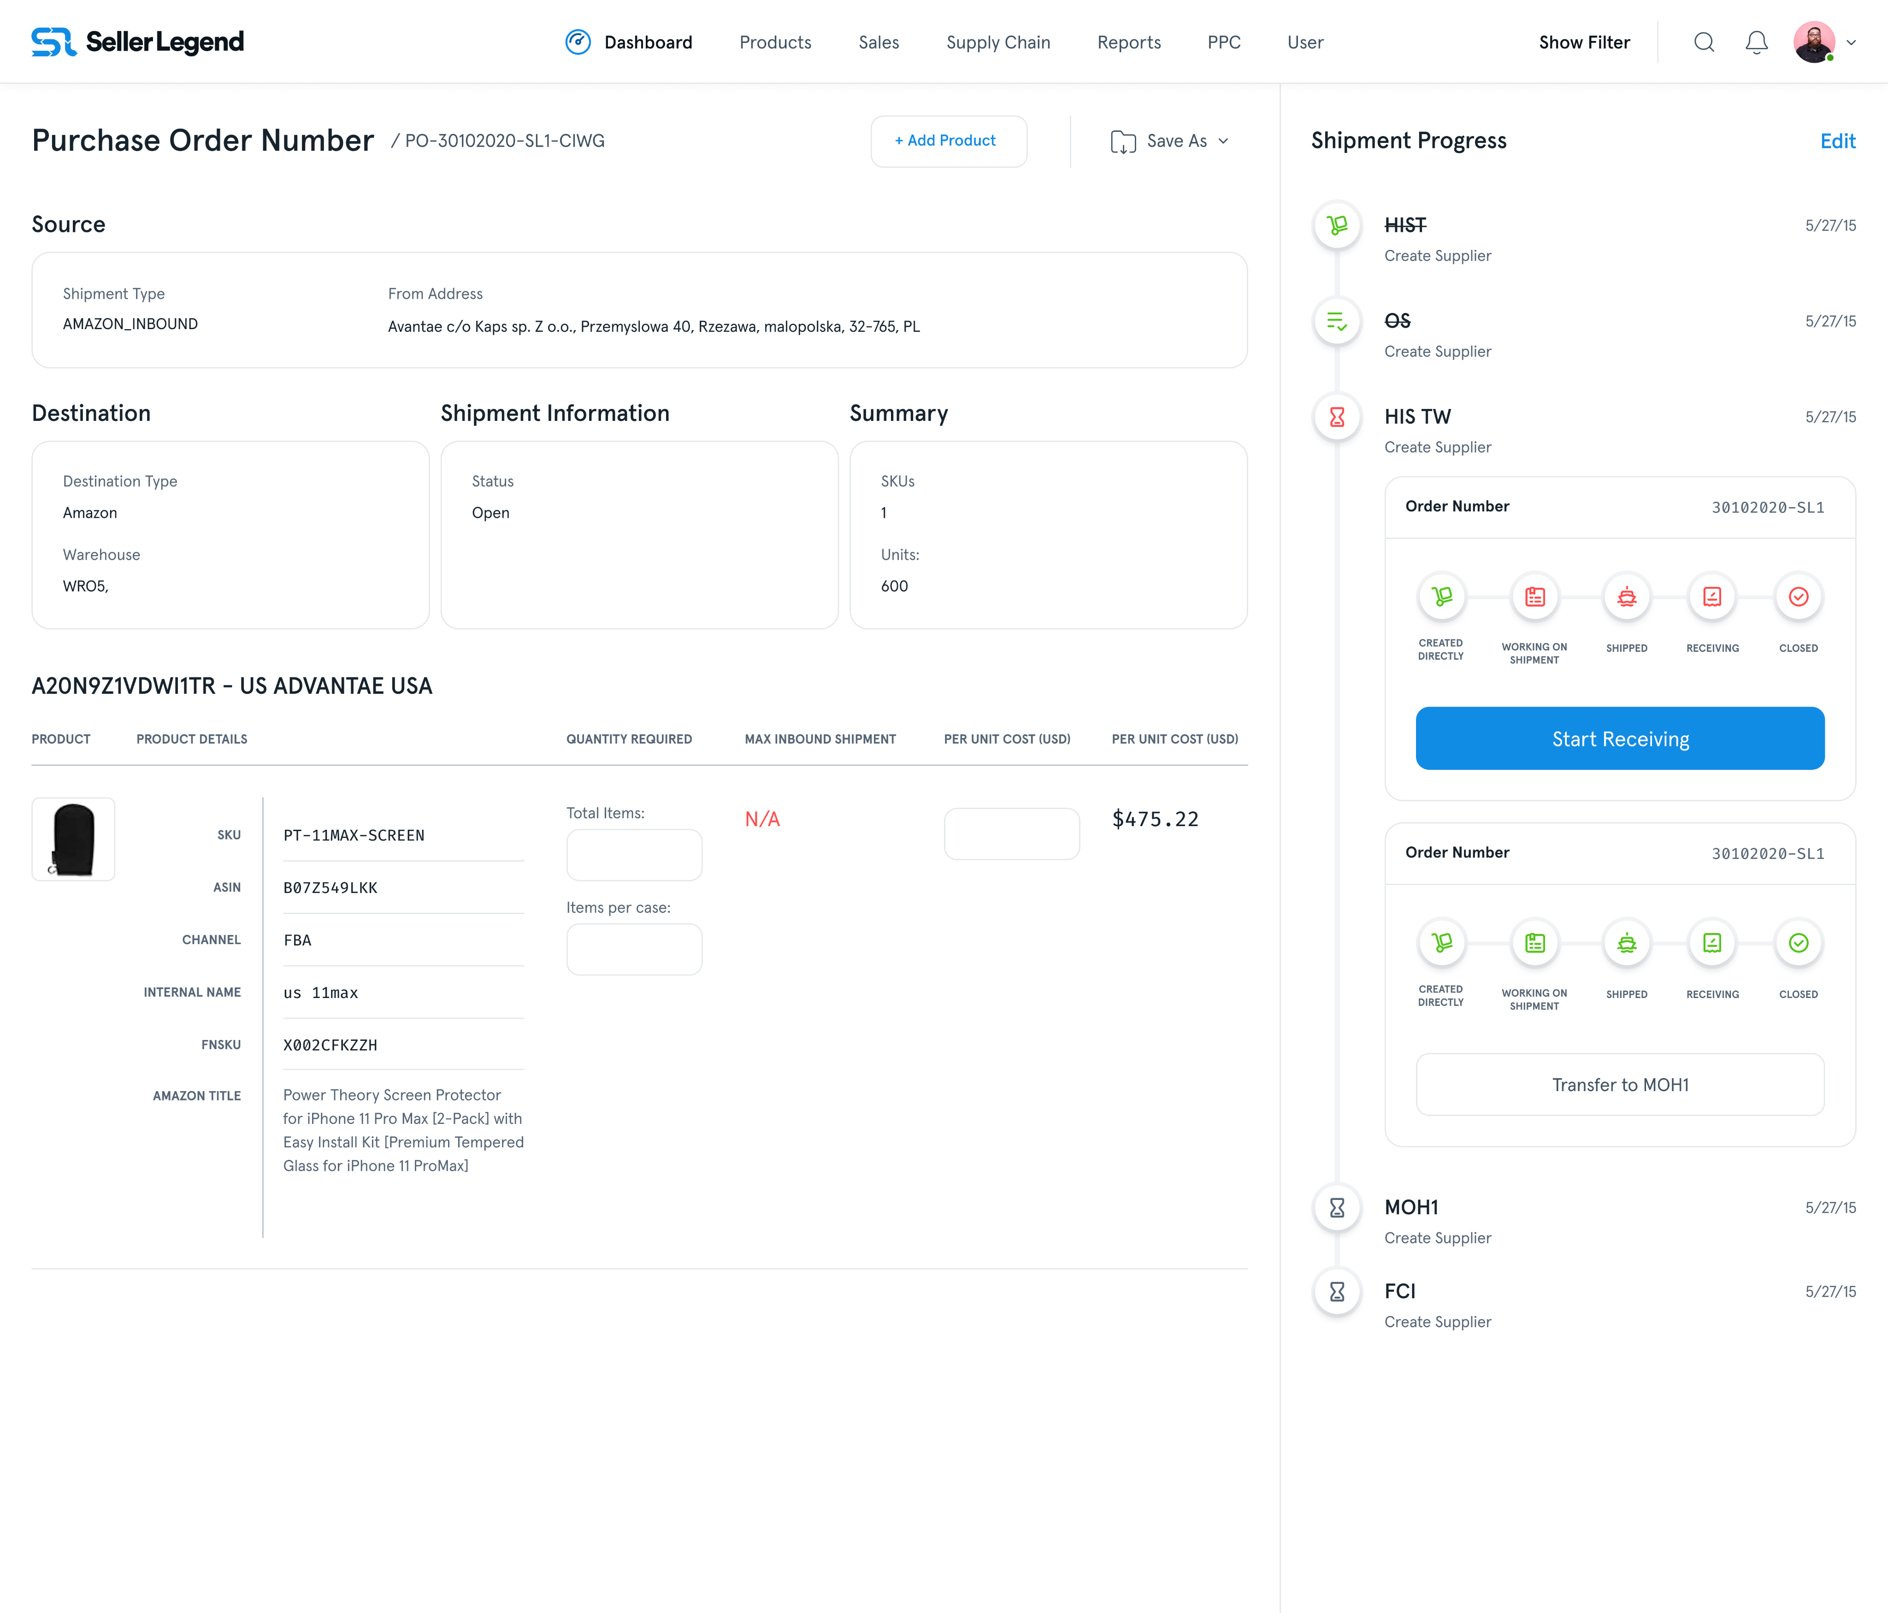Viewport: 1888px width, 1613px height.
Task: Click the From Address value text
Action: pyautogui.click(x=653, y=326)
